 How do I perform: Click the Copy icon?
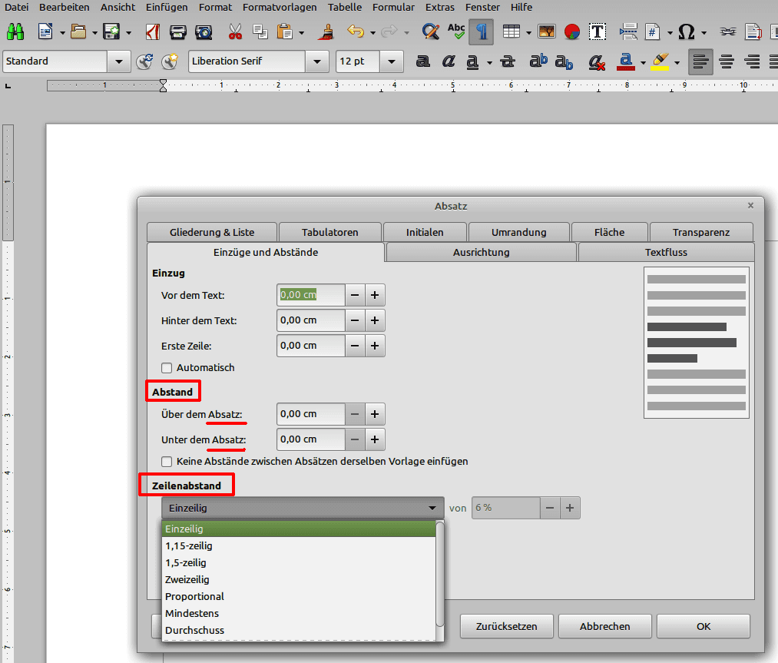click(260, 32)
